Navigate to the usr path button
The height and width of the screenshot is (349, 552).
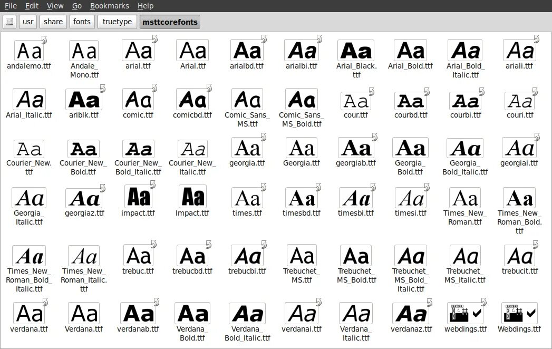(28, 22)
